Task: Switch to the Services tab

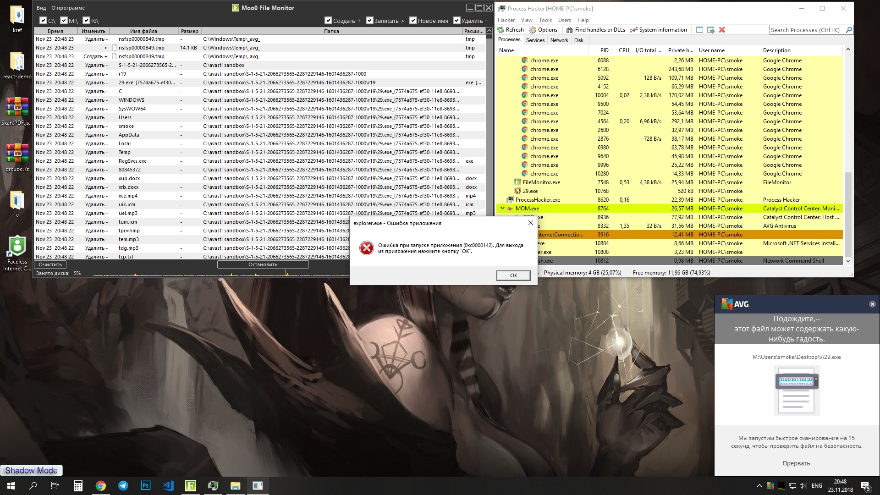Action: (x=535, y=40)
